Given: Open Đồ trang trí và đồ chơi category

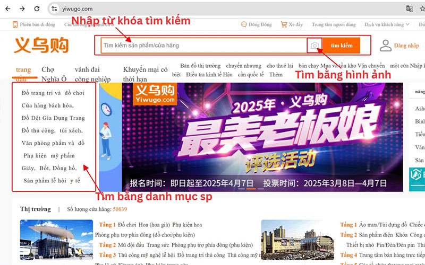Looking at the screenshot, I should pyautogui.click(x=53, y=93).
